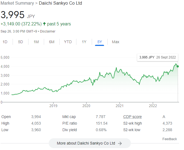This screenshot has width=184, height=150.
Task: Click the Daiichi Sankyo Co Ltd title
Action: 60,3
